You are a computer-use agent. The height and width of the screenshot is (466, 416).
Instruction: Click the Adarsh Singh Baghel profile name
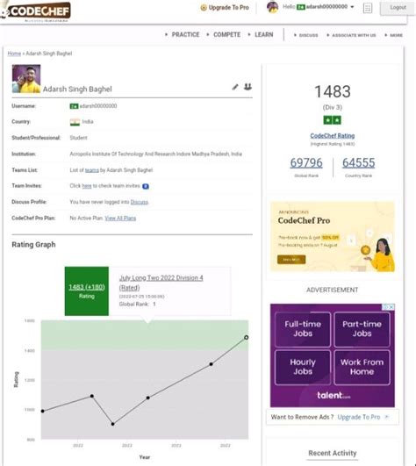77,90
